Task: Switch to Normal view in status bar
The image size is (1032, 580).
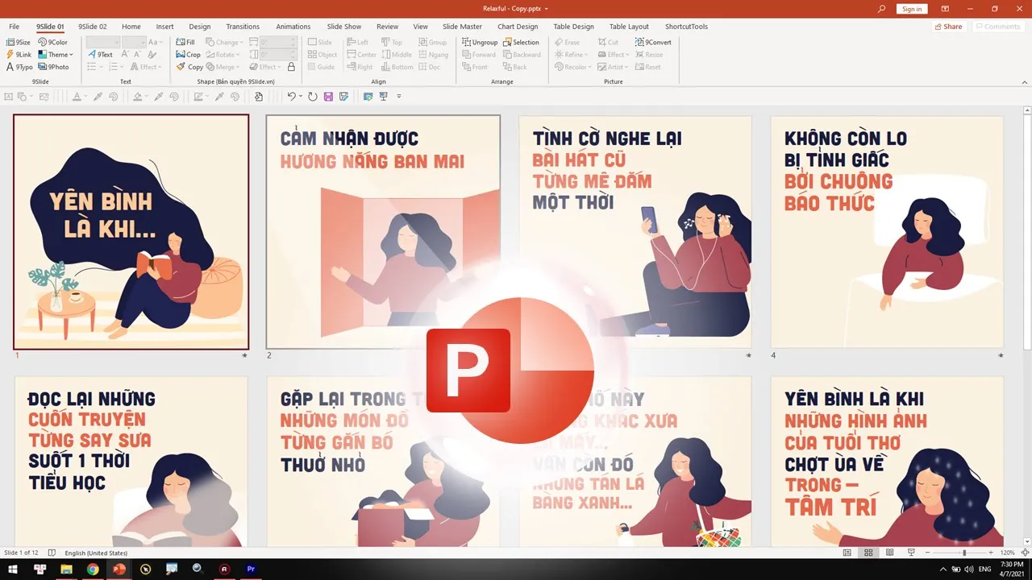Action: pyautogui.click(x=847, y=553)
